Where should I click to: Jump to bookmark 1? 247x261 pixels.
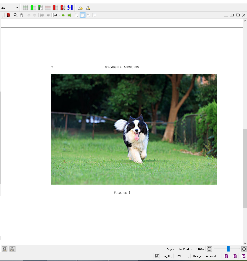[x=226, y=256]
